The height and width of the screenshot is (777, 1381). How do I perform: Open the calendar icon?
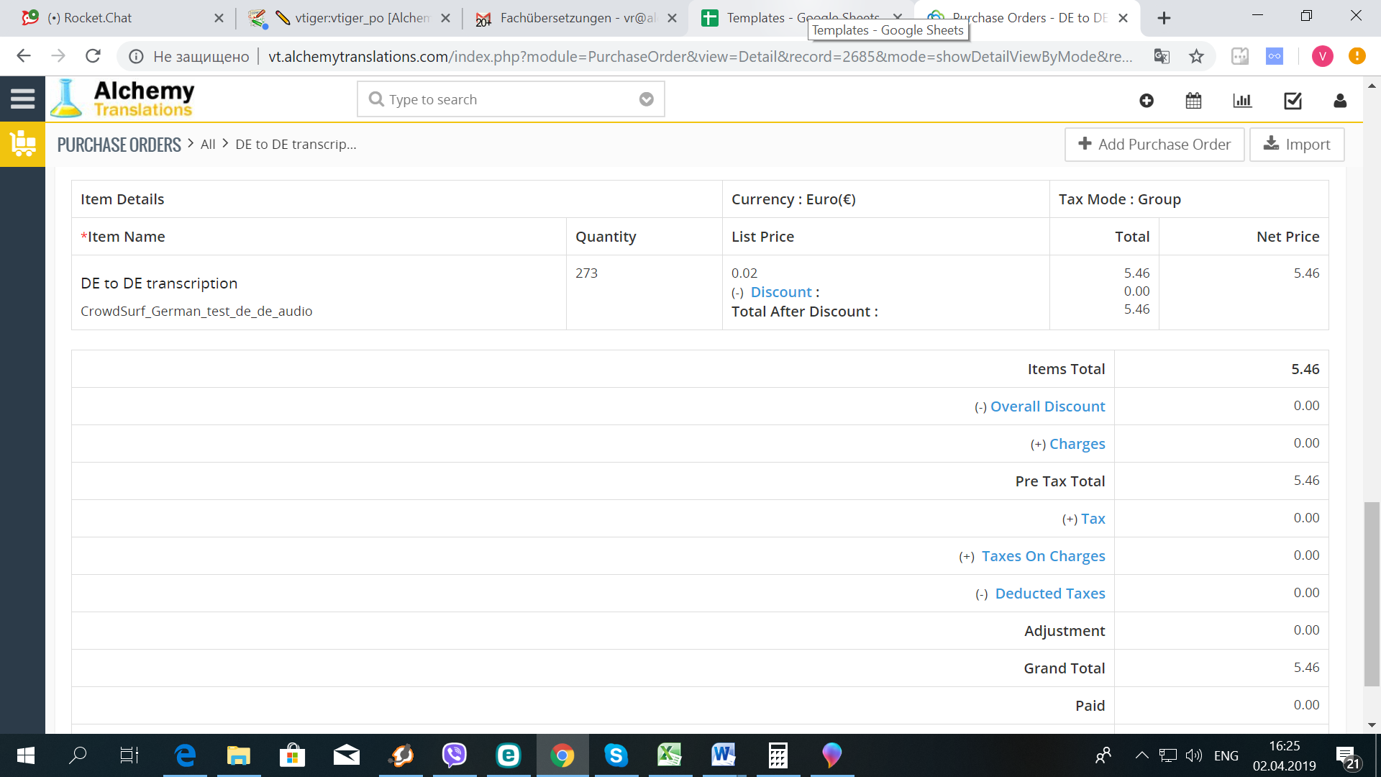(x=1193, y=101)
